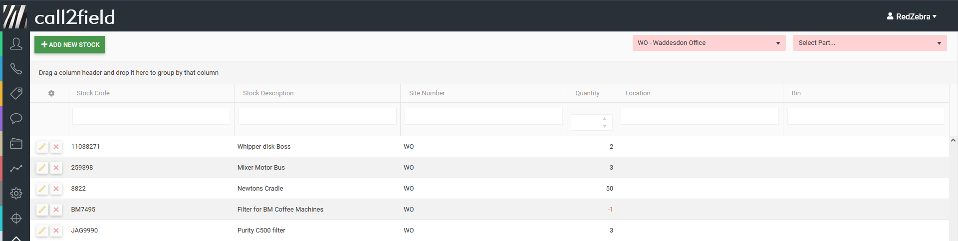958x241 pixels.
Task: Open the price tag sidebar icon
Action: tap(16, 93)
